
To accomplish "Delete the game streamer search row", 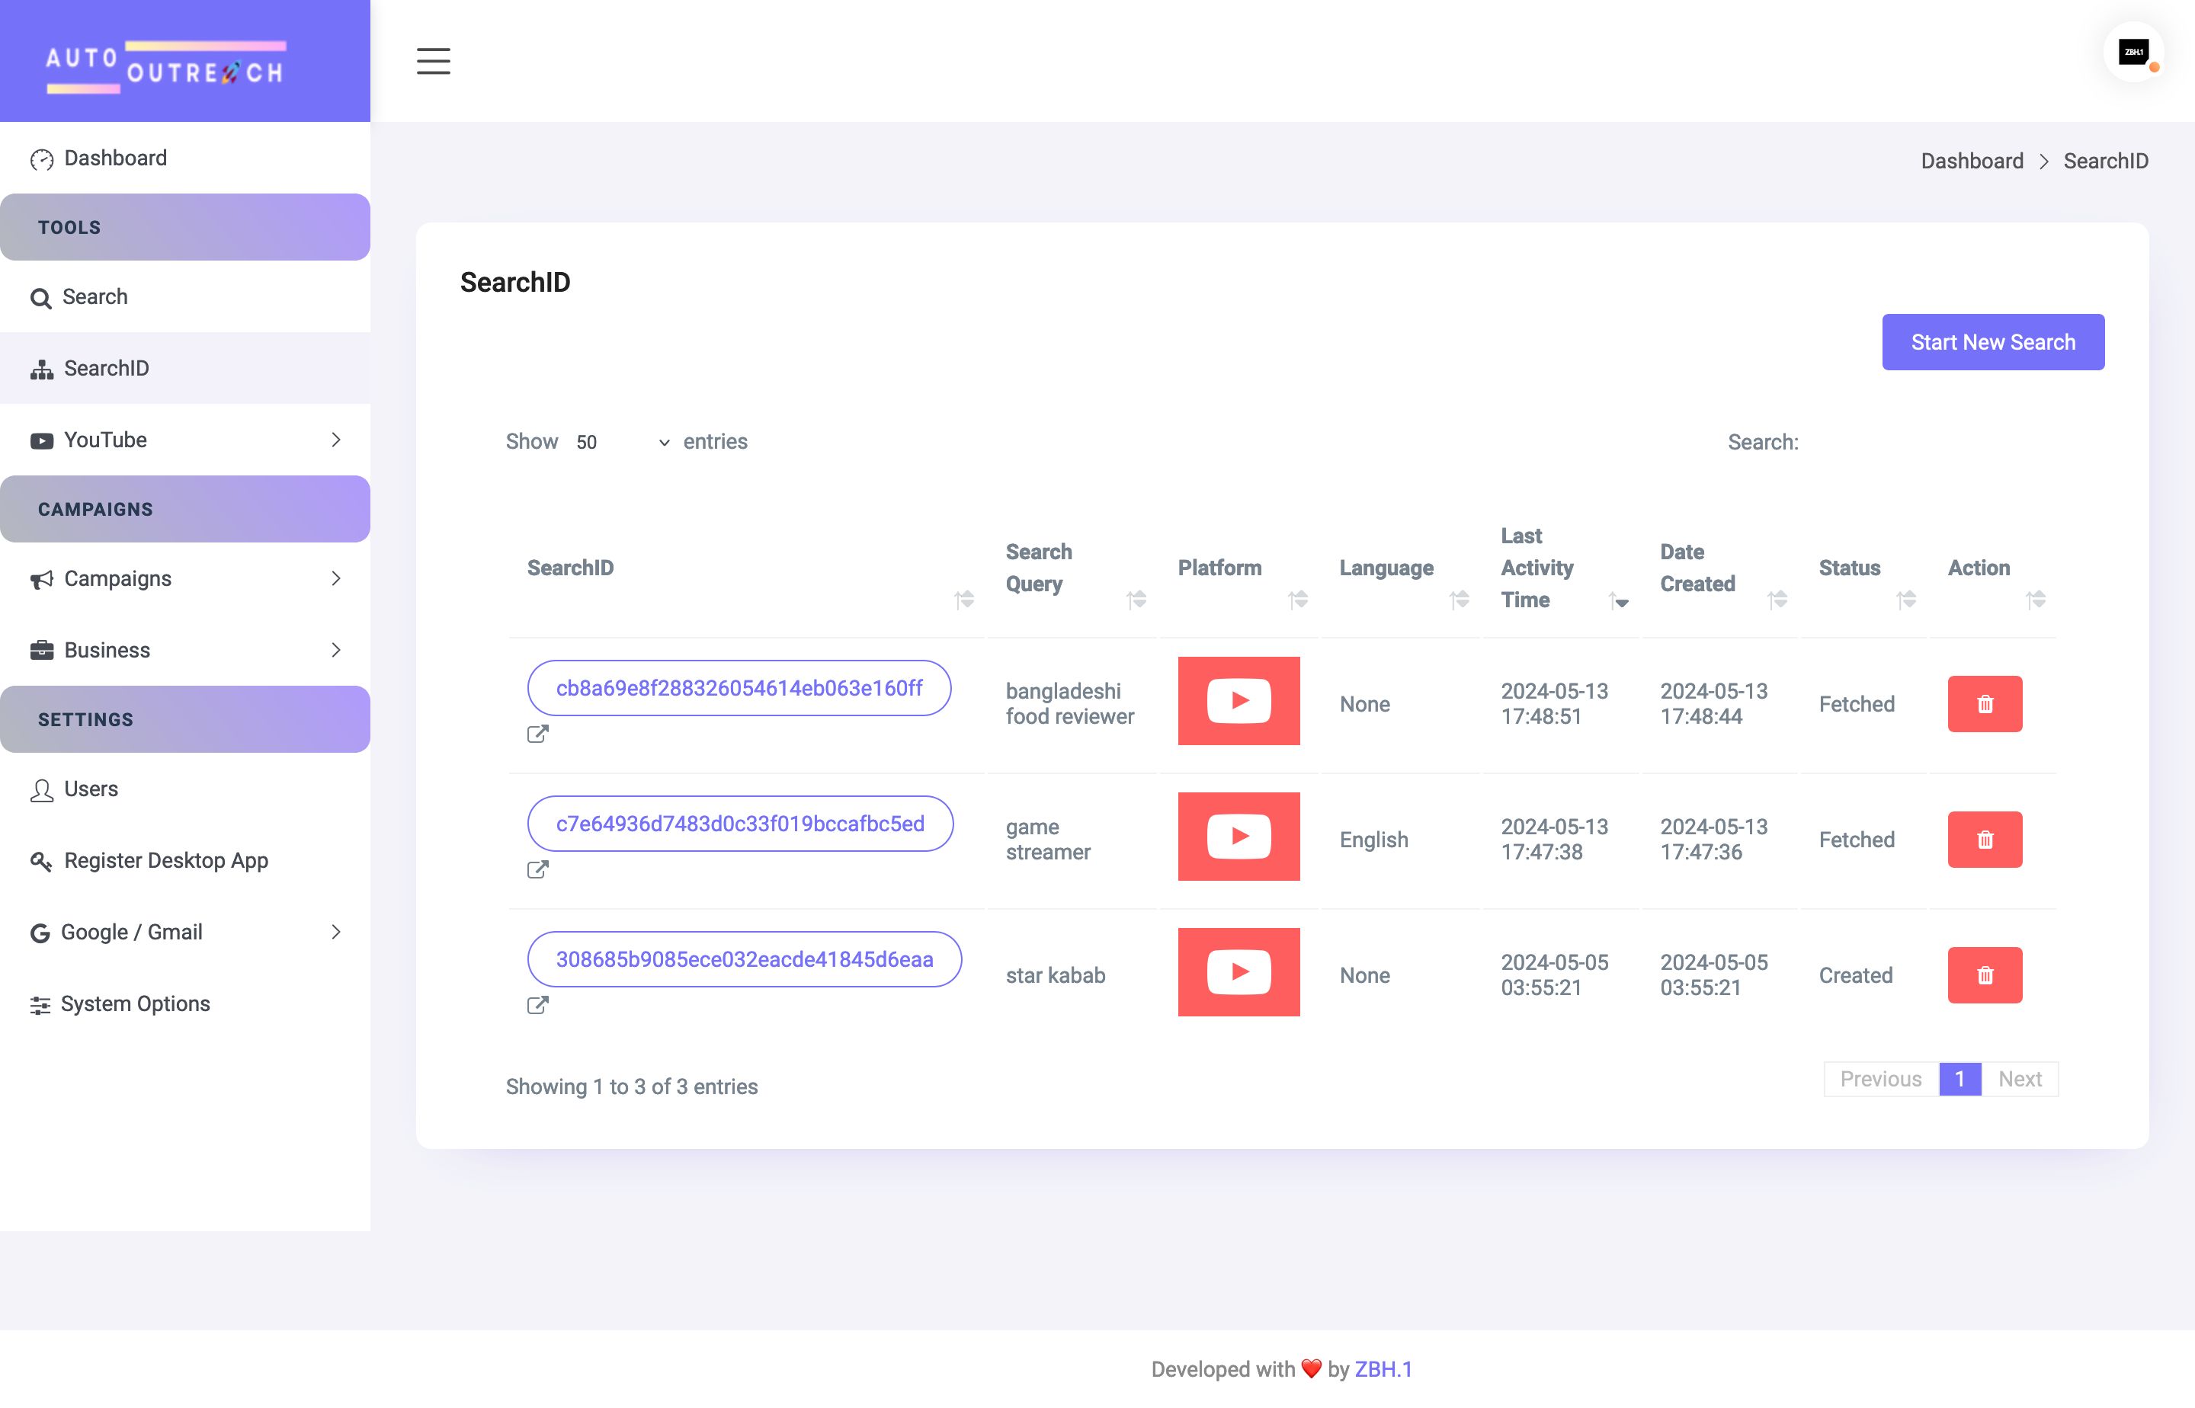I will click(1984, 840).
